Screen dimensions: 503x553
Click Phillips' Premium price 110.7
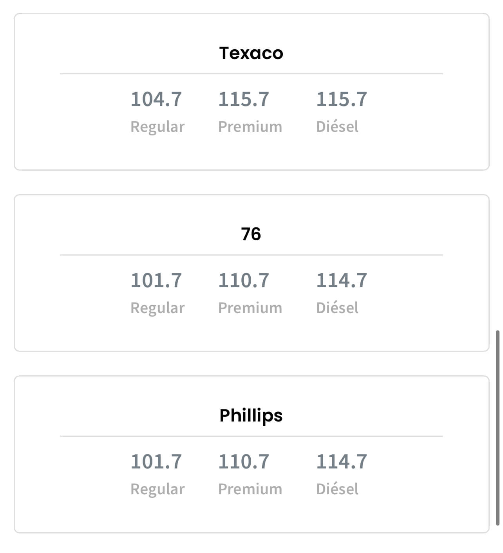[x=244, y=461]
